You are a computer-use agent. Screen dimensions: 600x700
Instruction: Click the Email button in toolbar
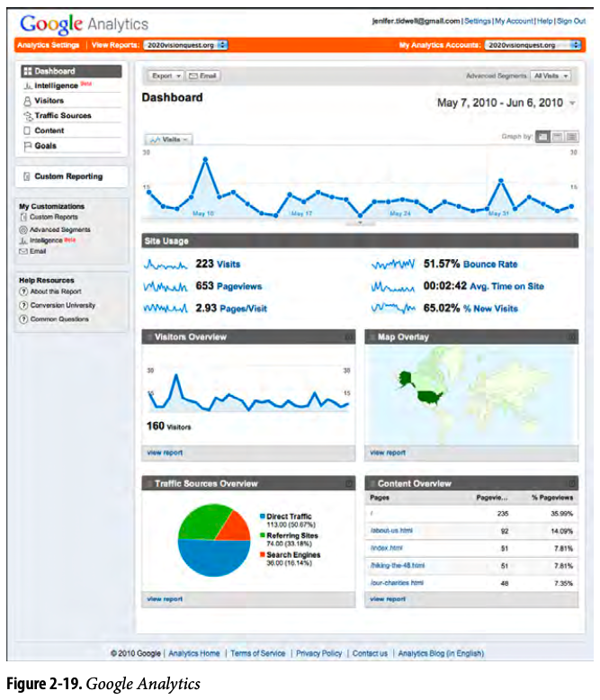(x=202, y=76)
